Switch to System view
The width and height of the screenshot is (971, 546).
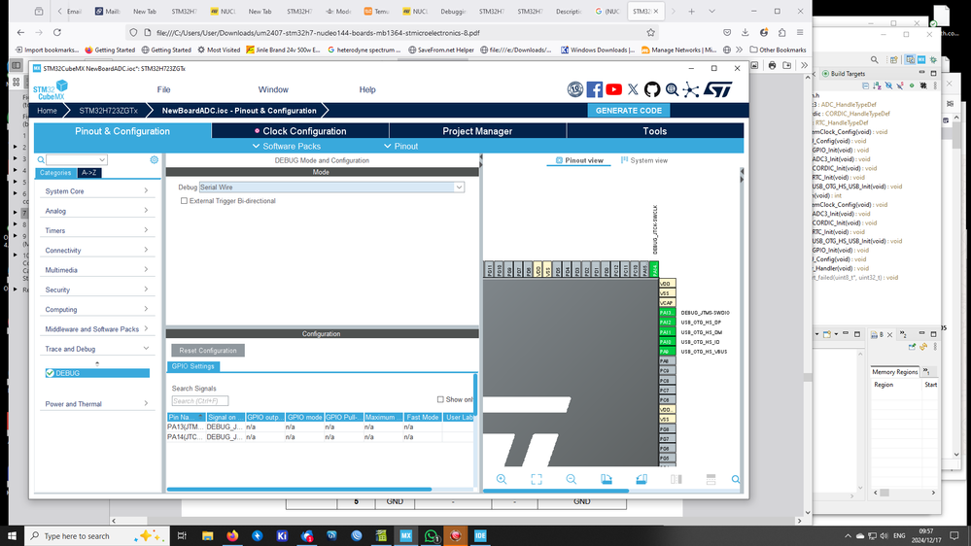(644, 160)
